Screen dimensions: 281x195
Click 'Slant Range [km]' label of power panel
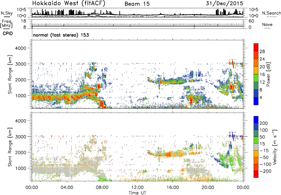[x=10, y=74]
